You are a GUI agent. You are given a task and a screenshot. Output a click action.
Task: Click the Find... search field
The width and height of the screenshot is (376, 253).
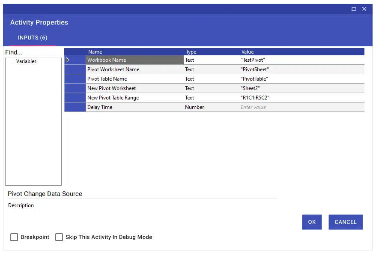(33, 52)
